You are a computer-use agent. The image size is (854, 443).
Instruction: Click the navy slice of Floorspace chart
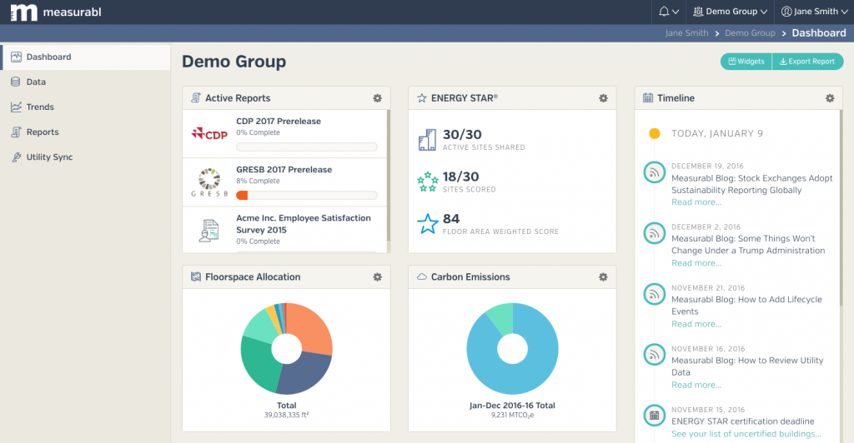305,373
